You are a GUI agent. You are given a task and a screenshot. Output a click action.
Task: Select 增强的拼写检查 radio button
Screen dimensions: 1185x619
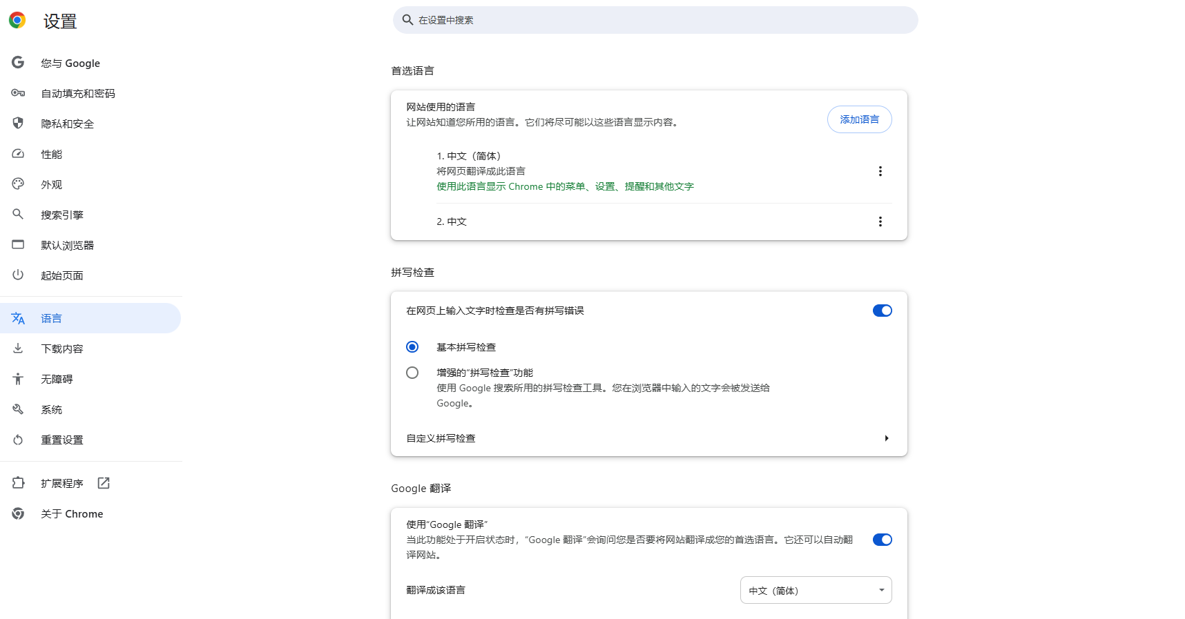pyautogui.click(x=412, y=373)
